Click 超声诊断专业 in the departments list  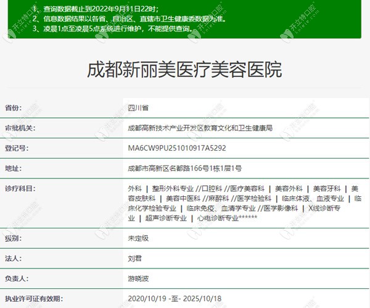pyautogui.click(x=166, y=218)
